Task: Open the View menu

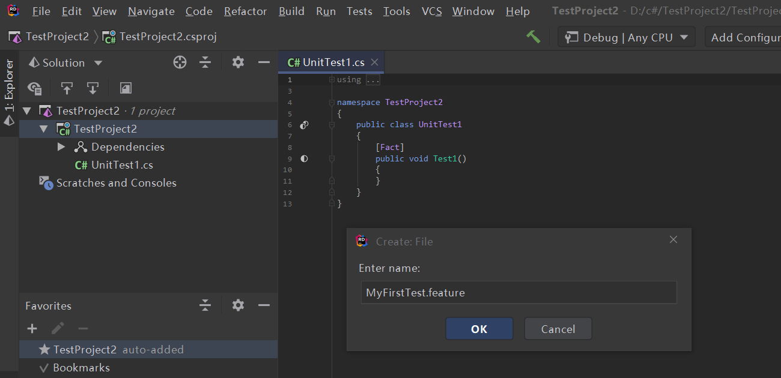Action: [105, 11]
